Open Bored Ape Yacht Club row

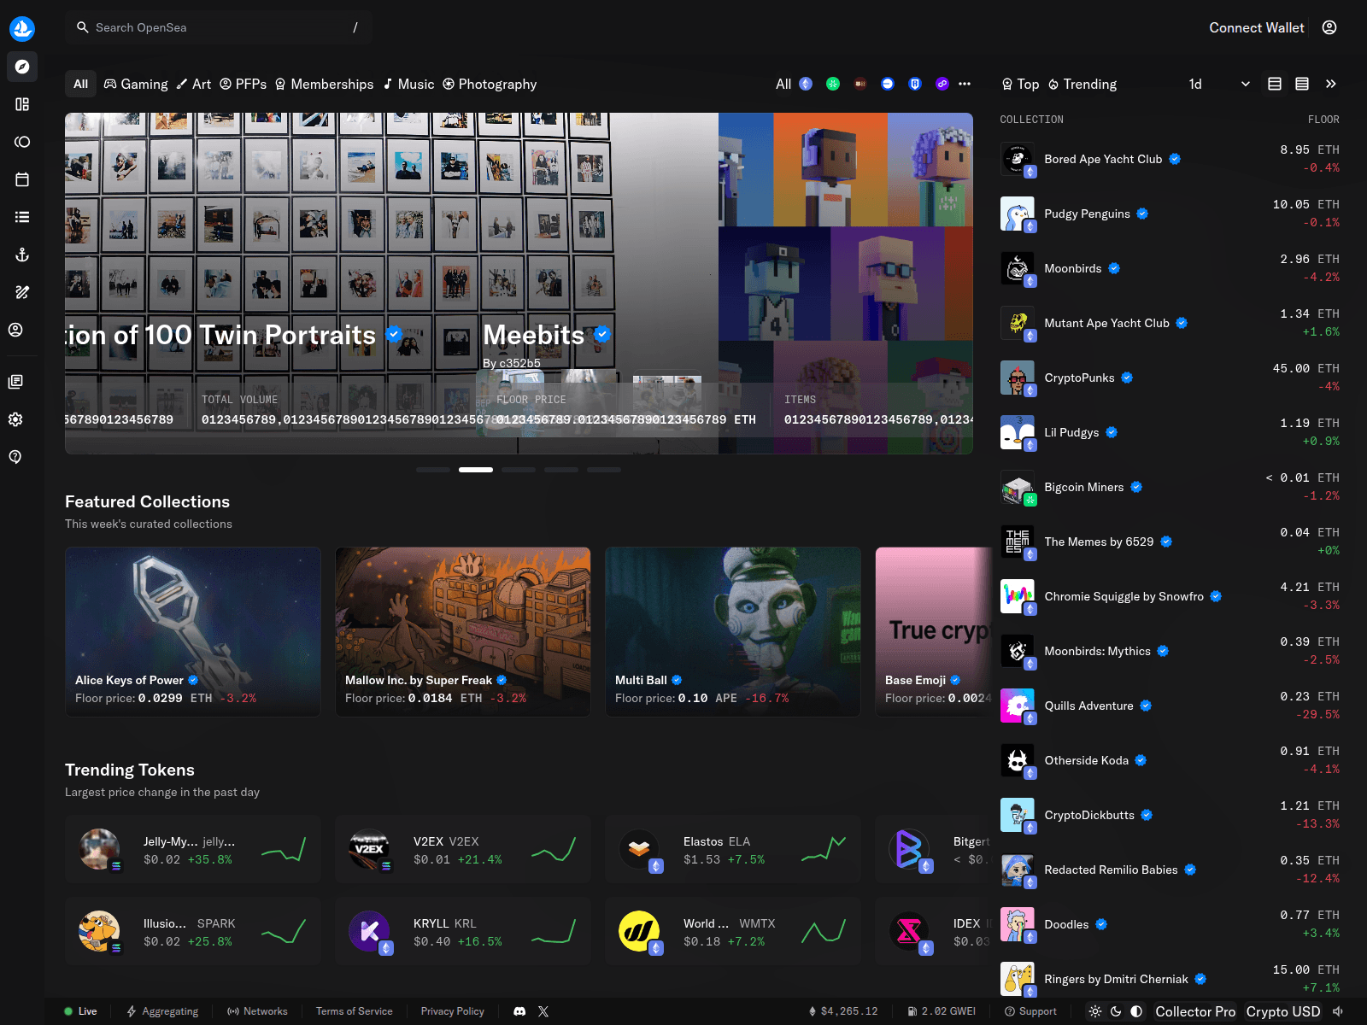pos(1170,159)
